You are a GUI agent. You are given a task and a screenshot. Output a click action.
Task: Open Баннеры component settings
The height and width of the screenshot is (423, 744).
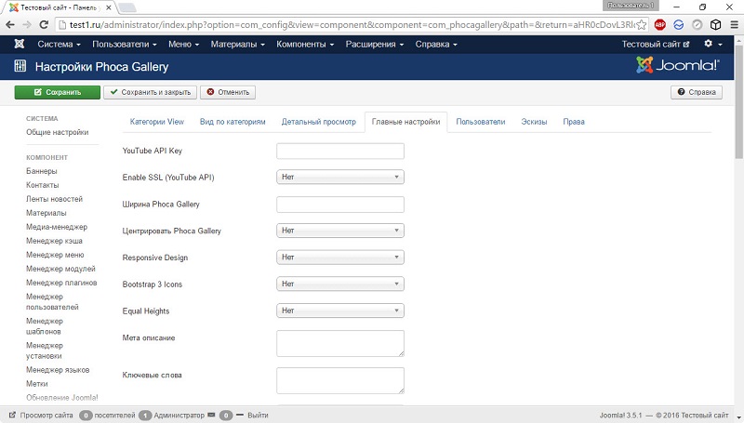click(x=42, y=171)
